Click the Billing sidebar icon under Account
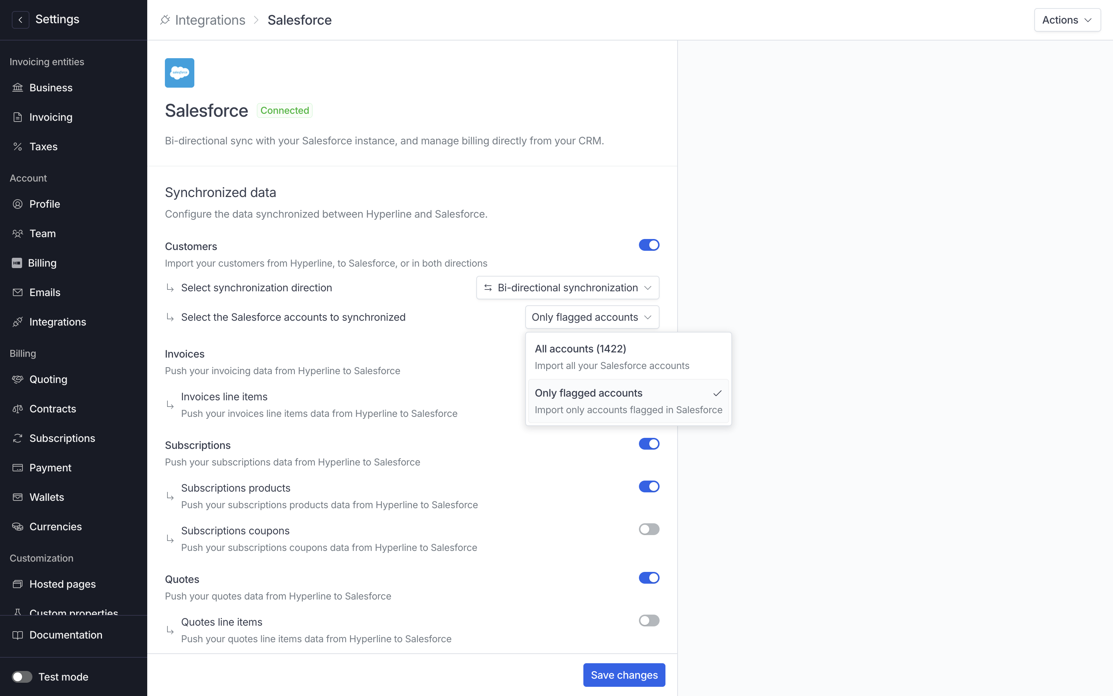The image size is (1113, 696). pos(17,263)
